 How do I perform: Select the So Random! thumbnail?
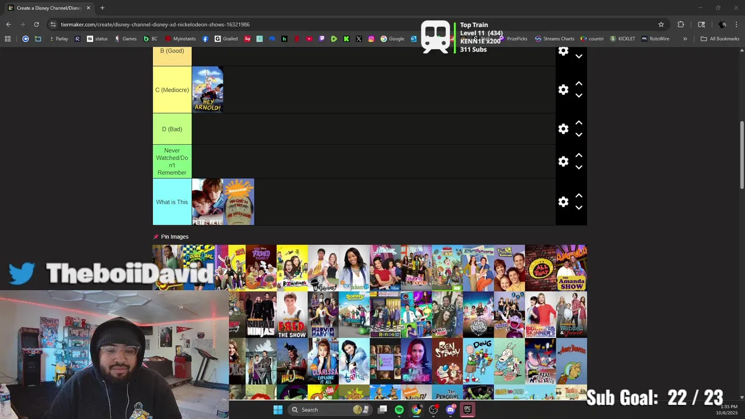385,315
